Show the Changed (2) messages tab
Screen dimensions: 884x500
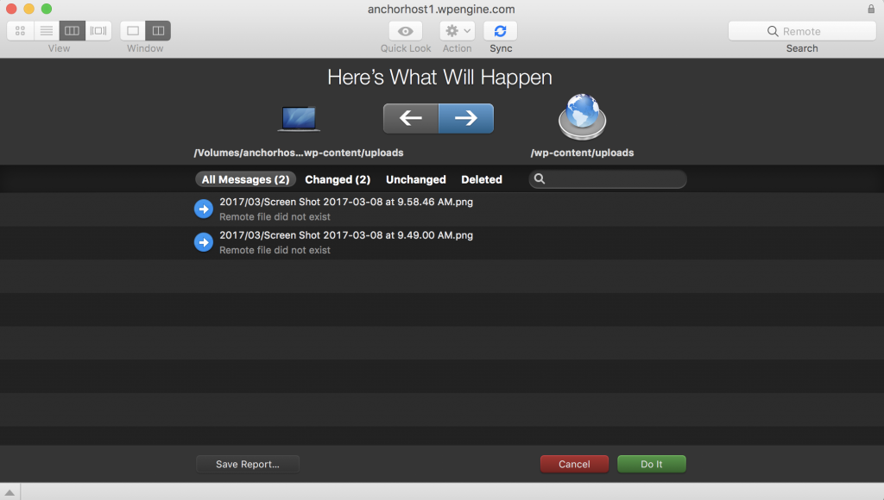pos(338,179)
